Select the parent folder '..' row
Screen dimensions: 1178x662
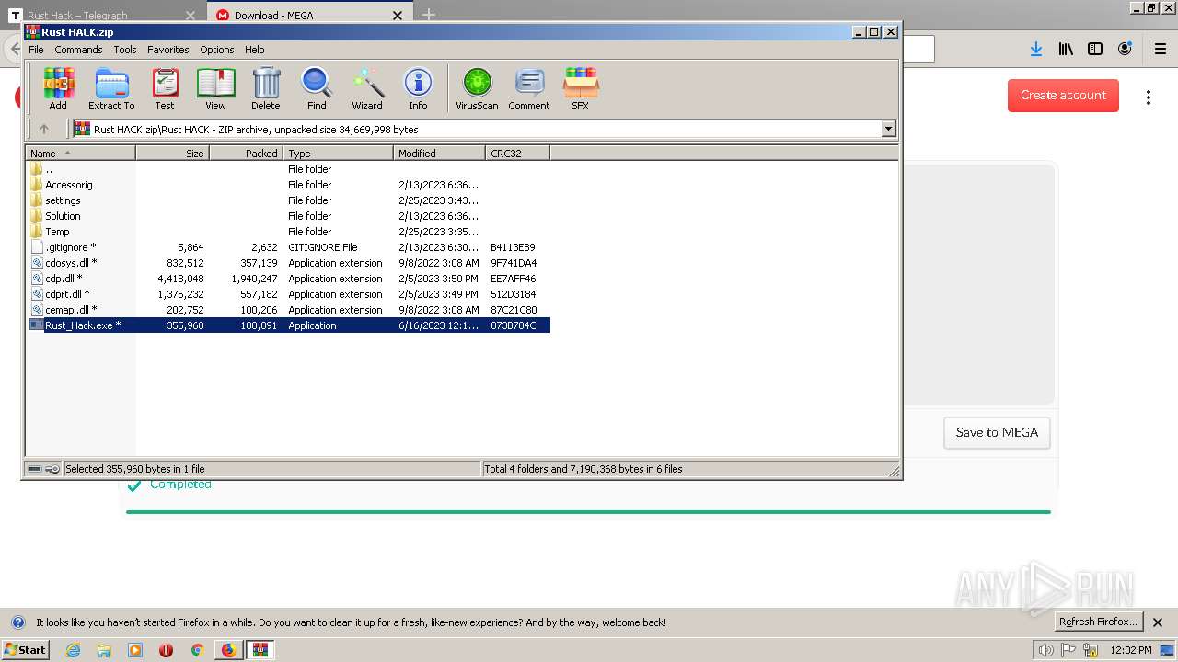[288, 169]
